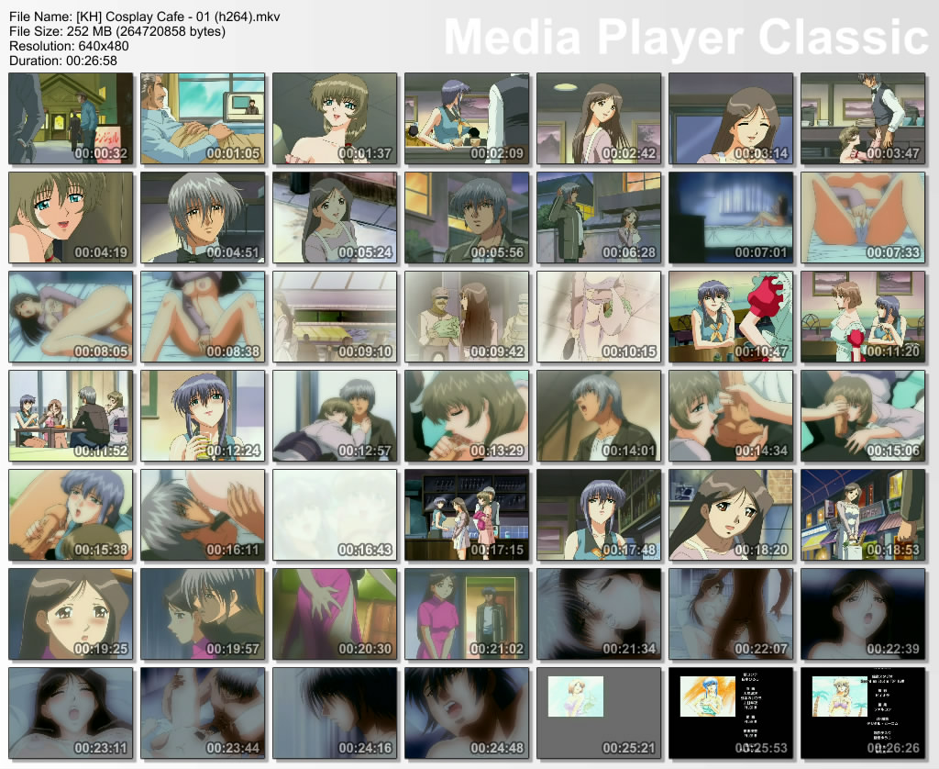This screenshot has width=939, height=769.
Task: Open the frame timestamped 00:11:20
Action: 863,318
